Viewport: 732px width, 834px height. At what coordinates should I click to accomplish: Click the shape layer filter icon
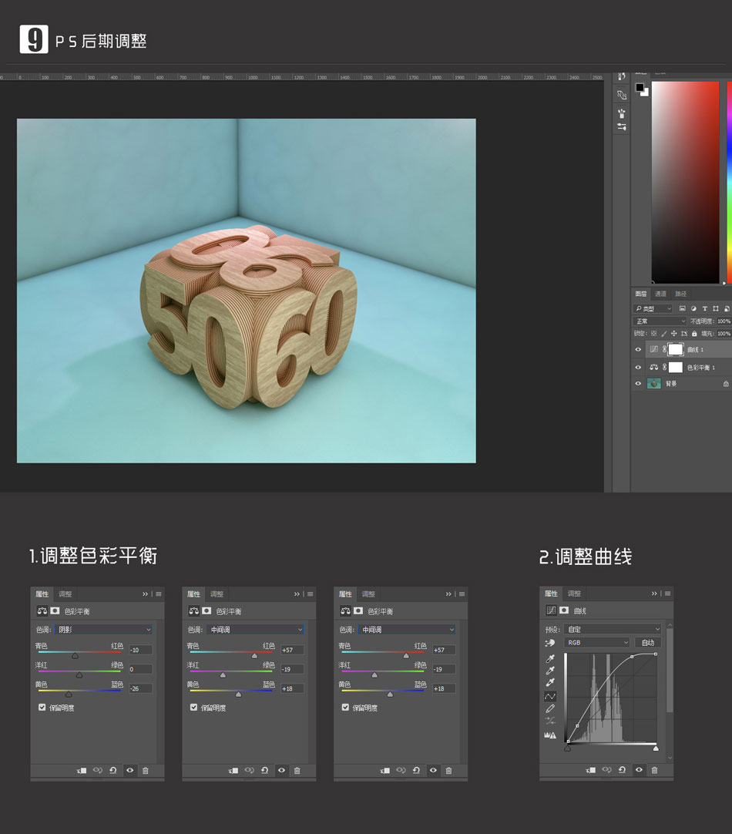coord(716,308)
